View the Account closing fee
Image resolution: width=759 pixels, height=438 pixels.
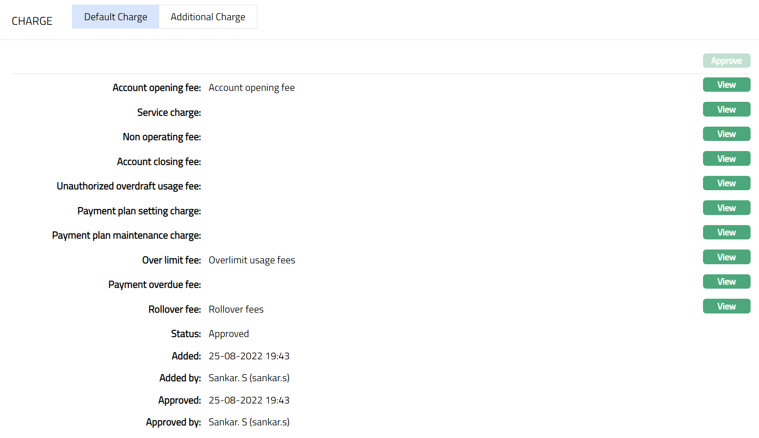726,159
